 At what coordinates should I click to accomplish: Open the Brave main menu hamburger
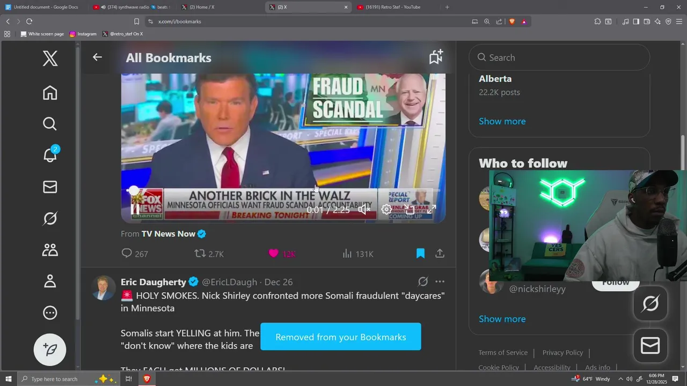(x=679, y=21)
